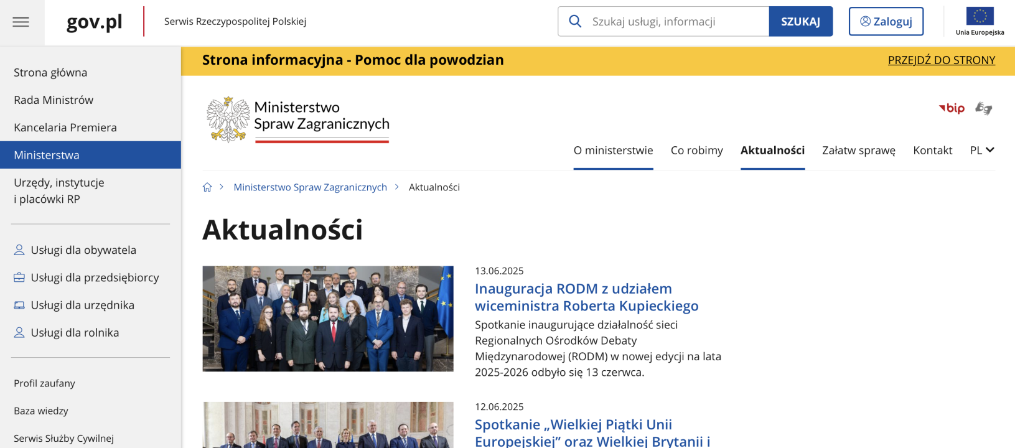Click the briefcase icon for przedsiębiorcy
Screen dimensions: 1015x448
tap(19, 278)
